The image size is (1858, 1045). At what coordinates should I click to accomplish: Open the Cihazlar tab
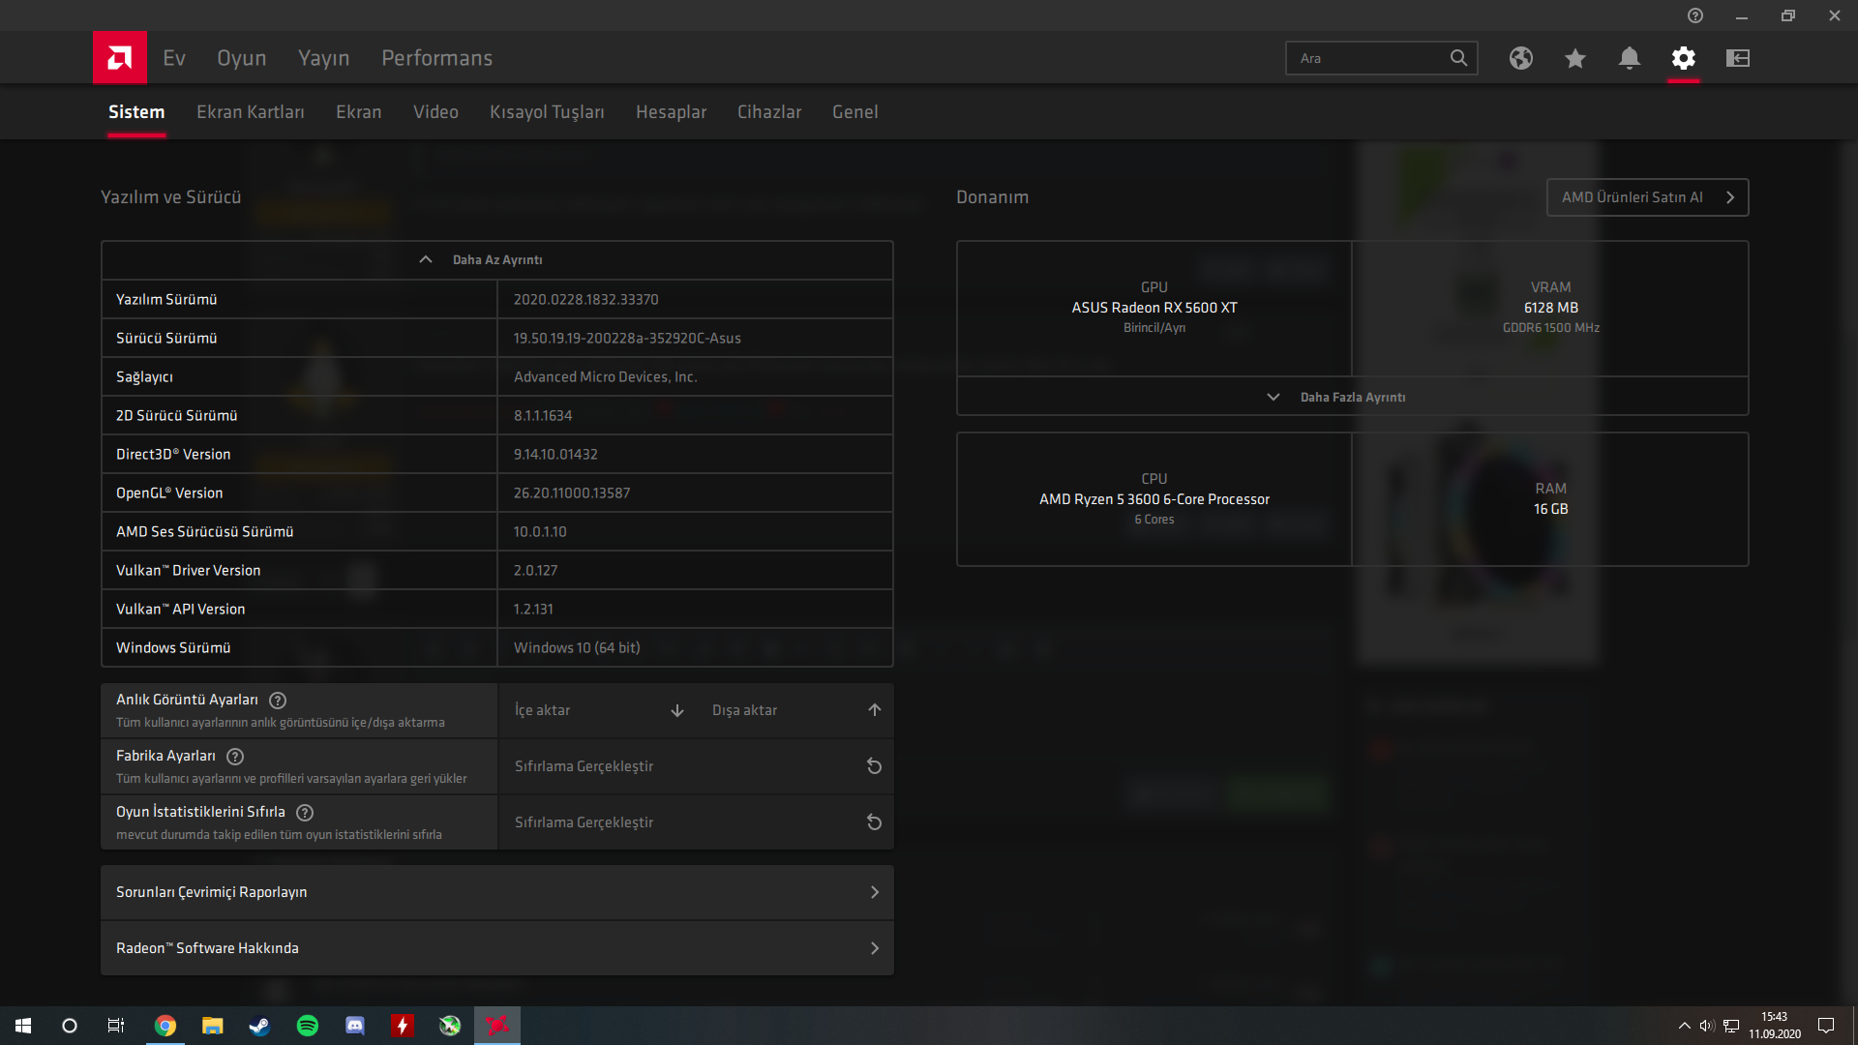(x=769, y=112)
